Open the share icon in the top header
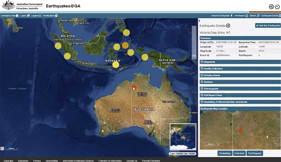This screenshot has height=162, width=281. point(271,7)
